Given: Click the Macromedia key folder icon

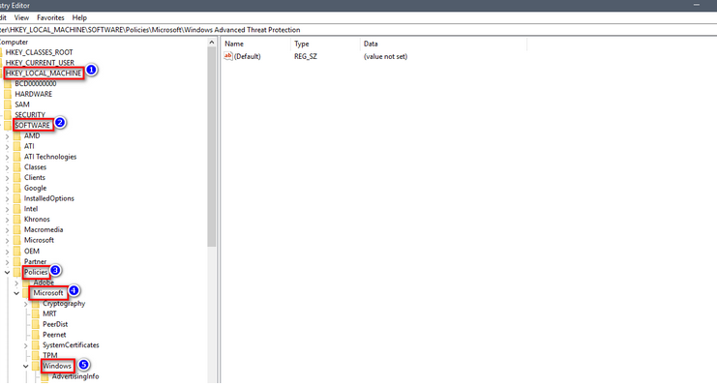Looking at the screenshot, I should coord(16,230).
